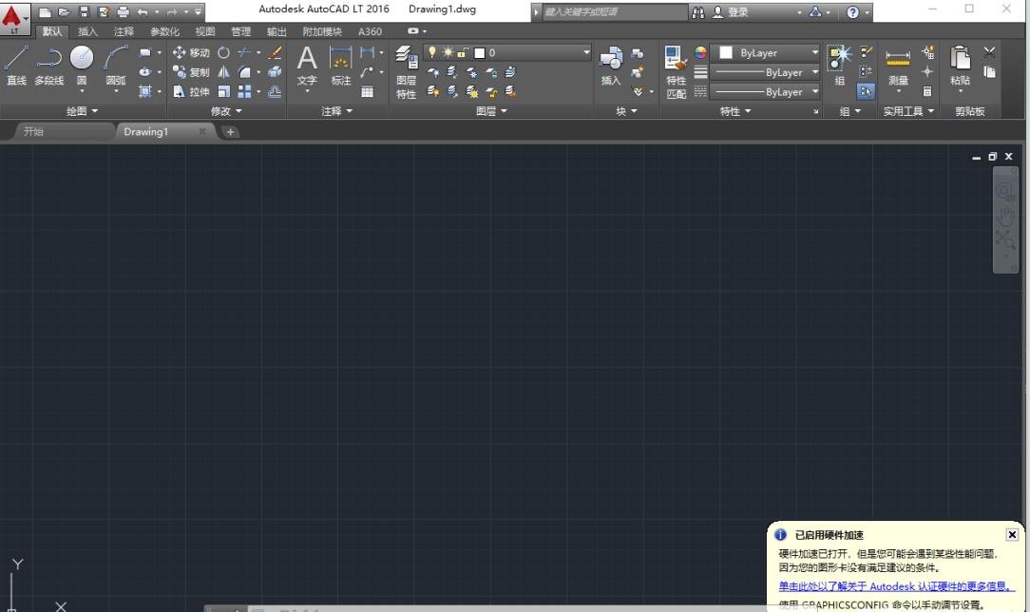Open the A360 ribbon tab

[370, 31]
